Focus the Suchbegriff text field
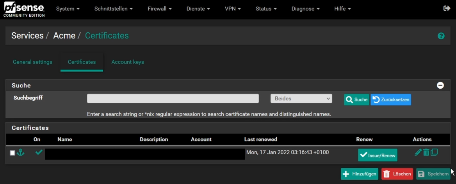456x184 pixels. point(173,98)
